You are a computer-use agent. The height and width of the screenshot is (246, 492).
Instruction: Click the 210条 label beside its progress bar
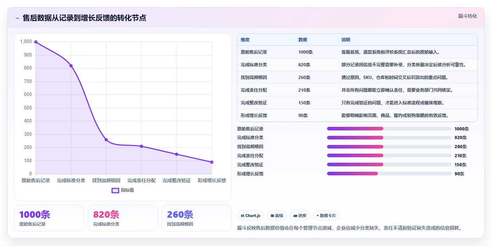click(460, 156)
